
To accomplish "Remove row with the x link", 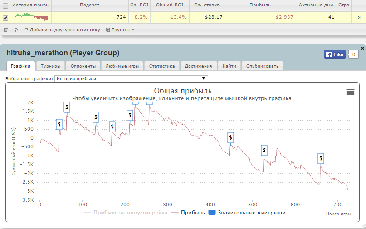I will tap(359, 18).
